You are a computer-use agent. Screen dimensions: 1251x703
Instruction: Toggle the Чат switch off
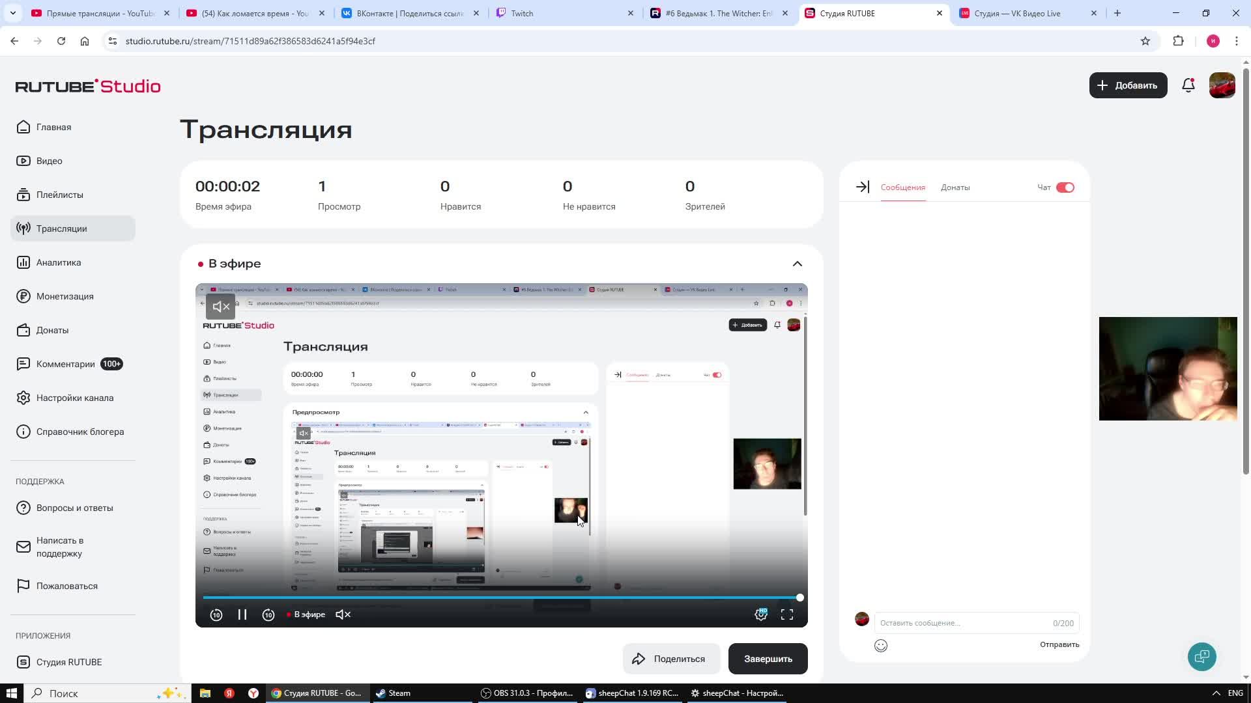pos(1065,187)
